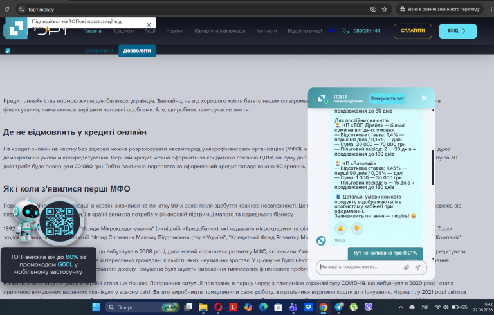Open the browser's three-dot menu
The width and height of the screenshot is (494, 315).
click(x=491, y=10)
